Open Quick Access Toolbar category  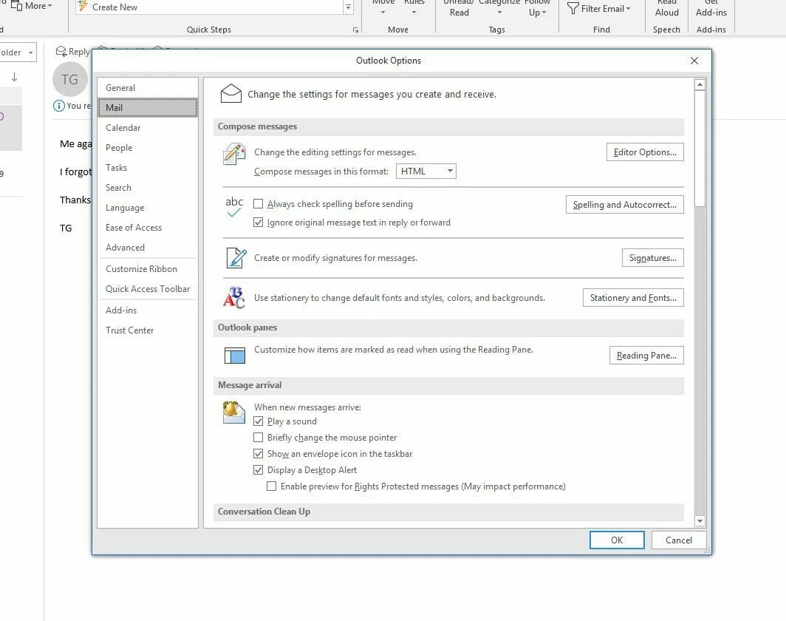148,289
